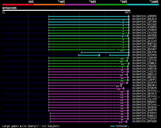Click the UniRef100_Q2V4K4 label
Image resolution: width=161 pixels, height=128 pixels.
click(x=144, y=55)
